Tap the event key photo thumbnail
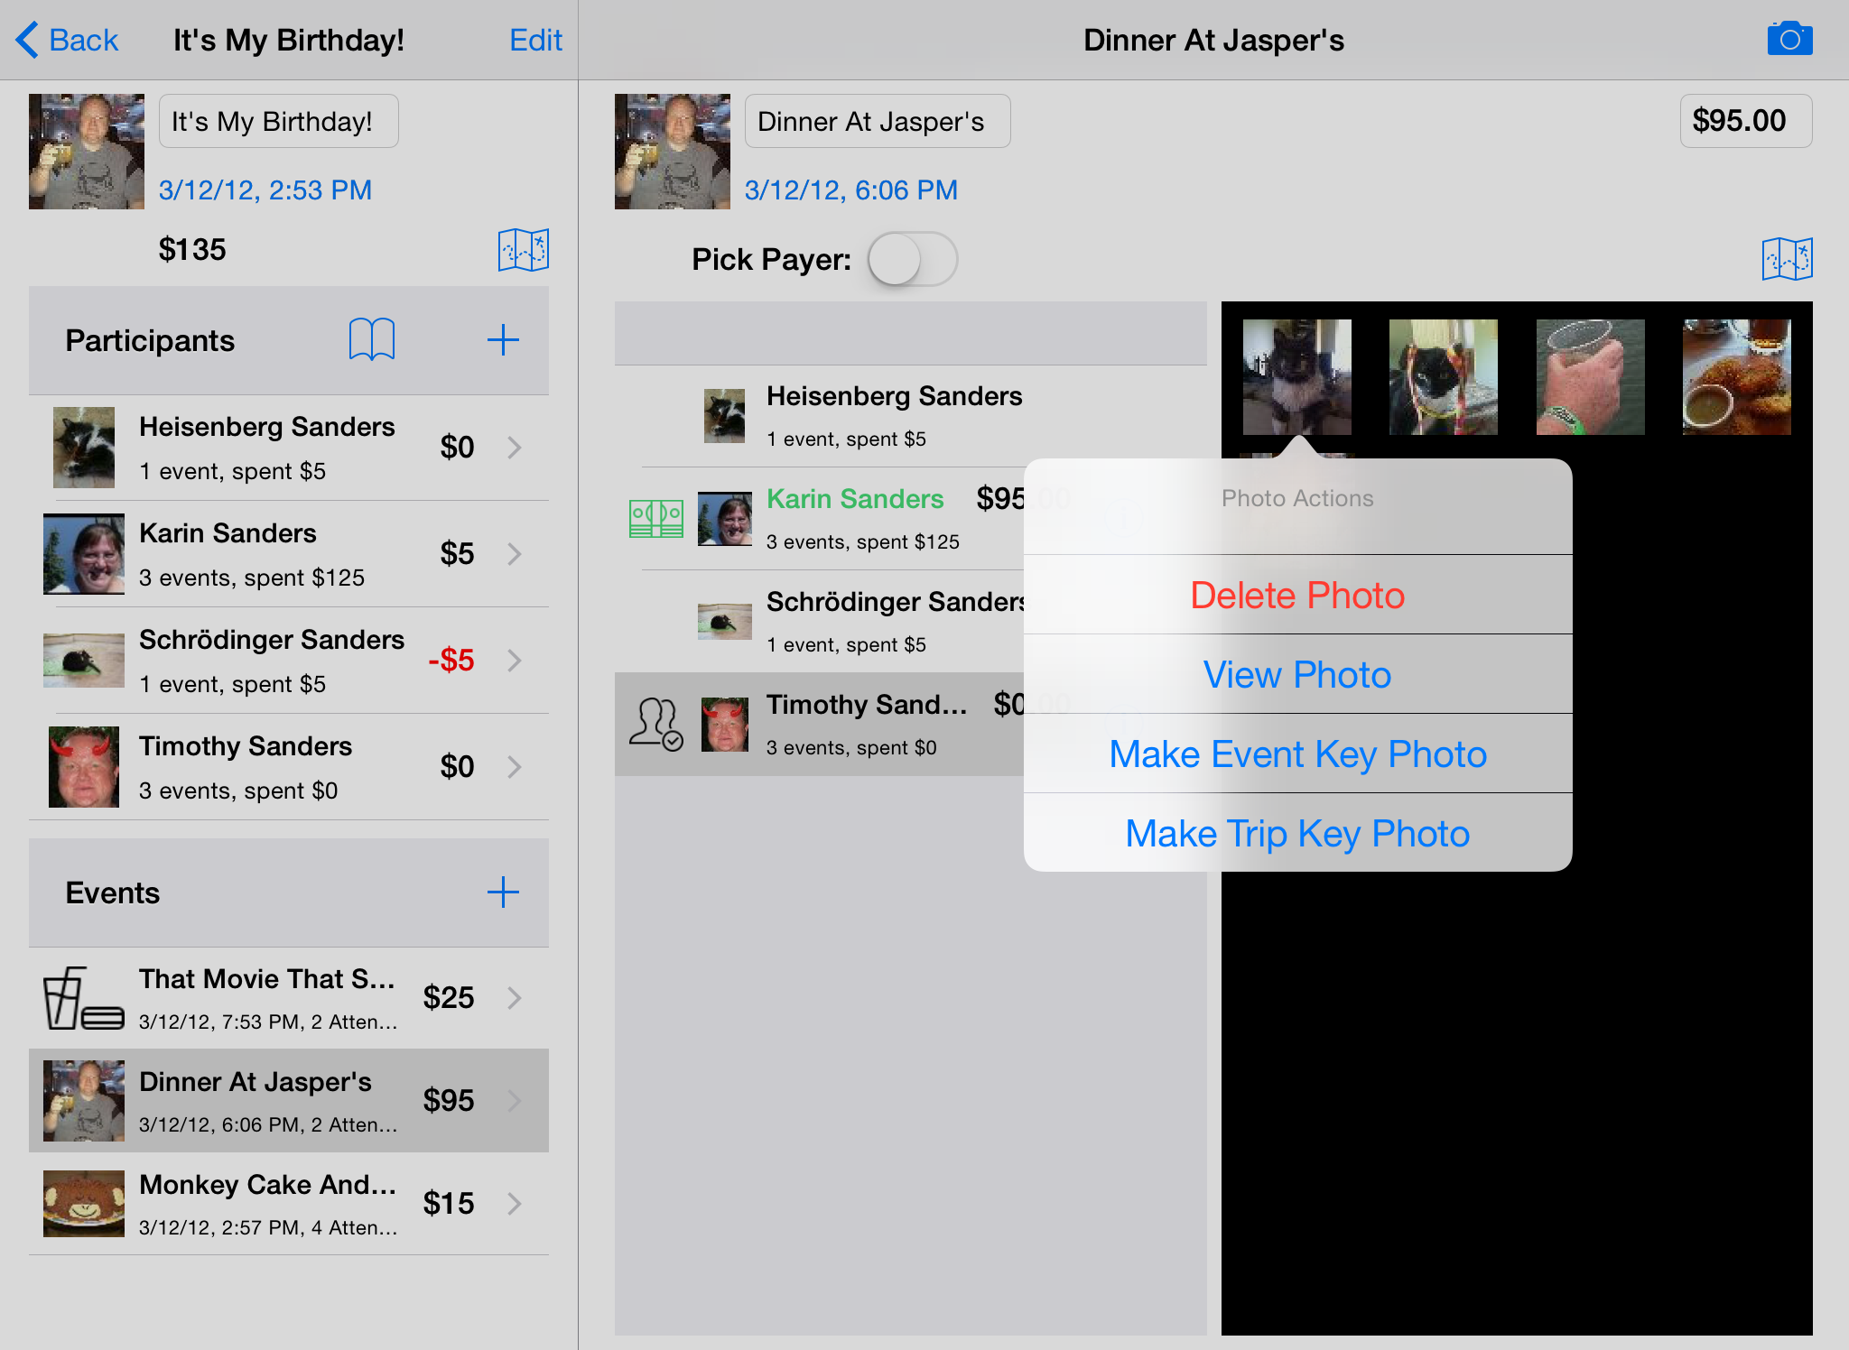 tap(673, 152)
